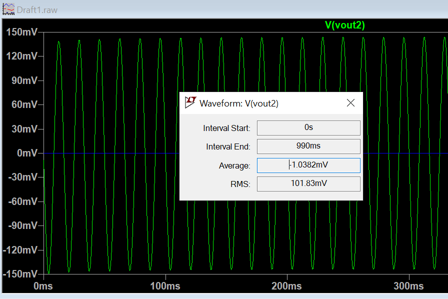Click the 90mV vertical axis label

click(x=24, y=80)
